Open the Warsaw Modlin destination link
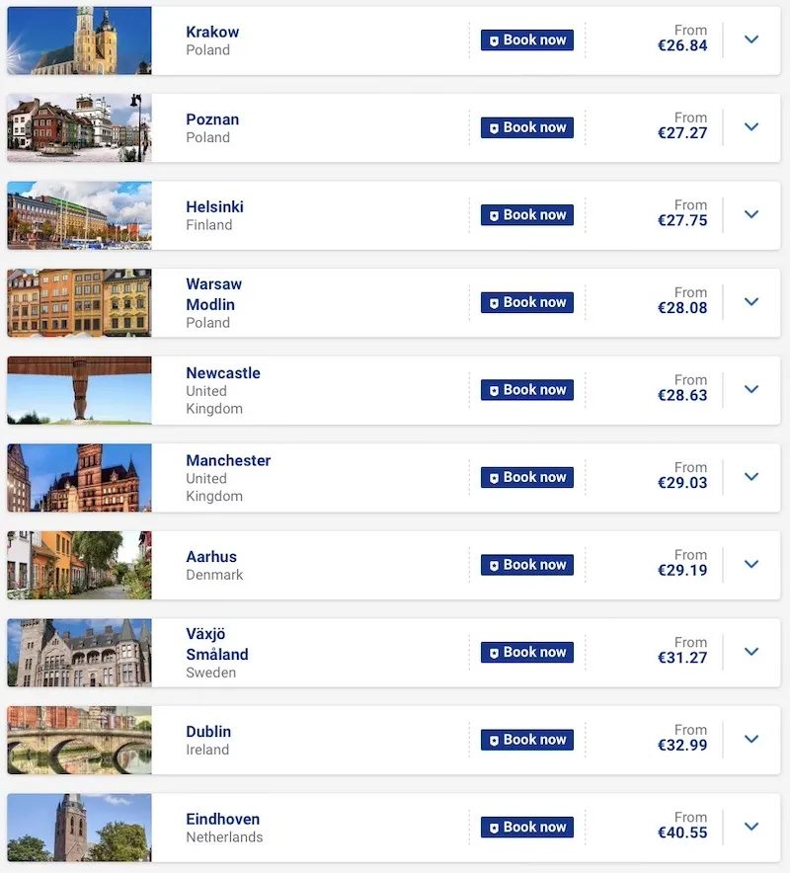The width and height of the screenshot is (790, 873). [x=214, y=294]
